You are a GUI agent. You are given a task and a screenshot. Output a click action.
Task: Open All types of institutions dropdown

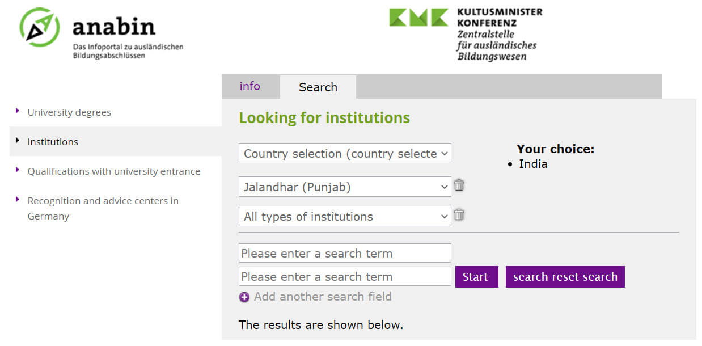pos(345,216)
